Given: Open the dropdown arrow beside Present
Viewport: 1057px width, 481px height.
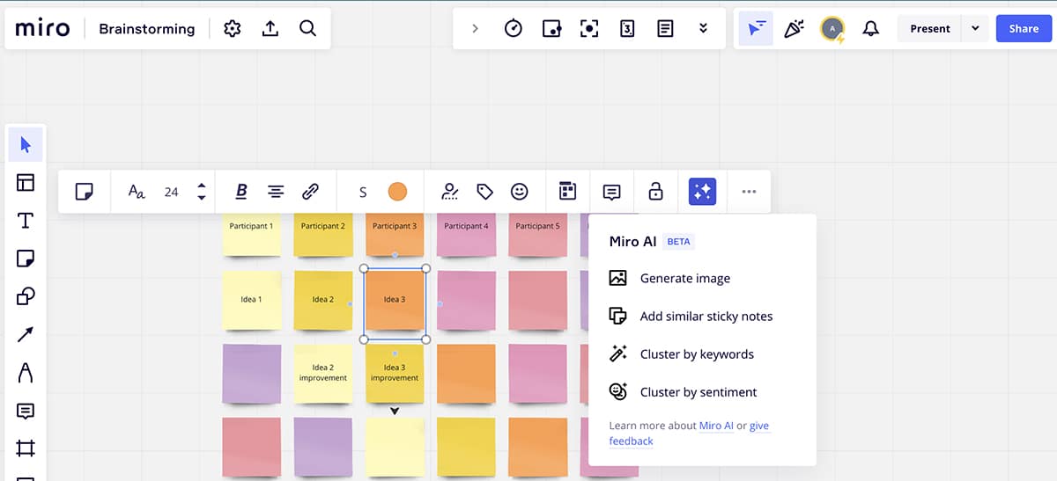Looking at the screenshot, I should click(975, 28).
